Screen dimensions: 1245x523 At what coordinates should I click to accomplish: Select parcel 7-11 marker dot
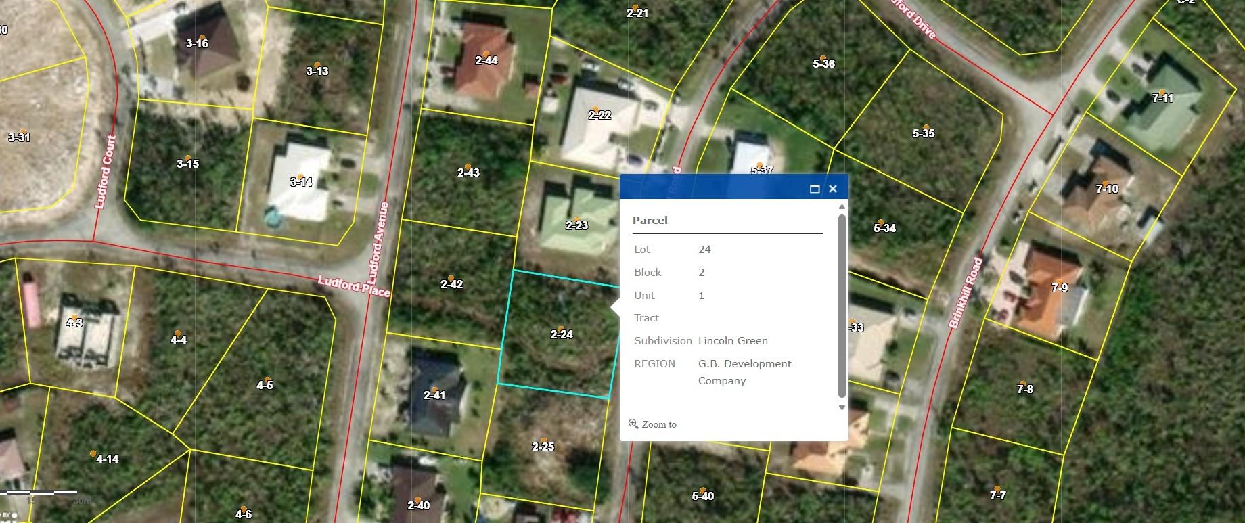(x=1162, y=92)
